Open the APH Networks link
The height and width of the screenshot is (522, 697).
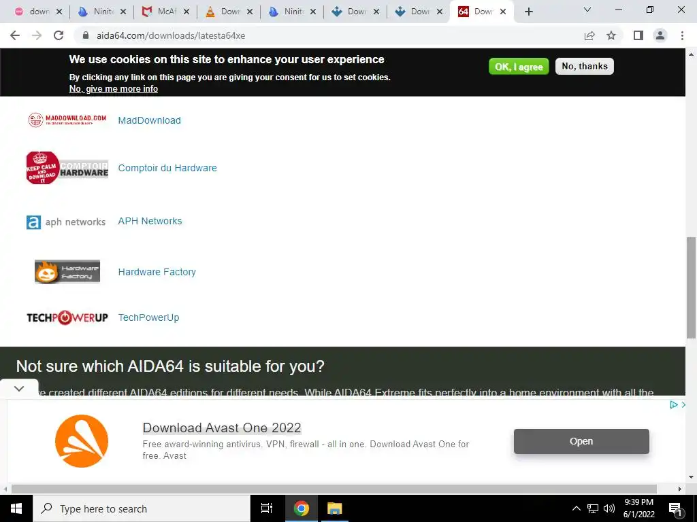click(x=150, y=221)
